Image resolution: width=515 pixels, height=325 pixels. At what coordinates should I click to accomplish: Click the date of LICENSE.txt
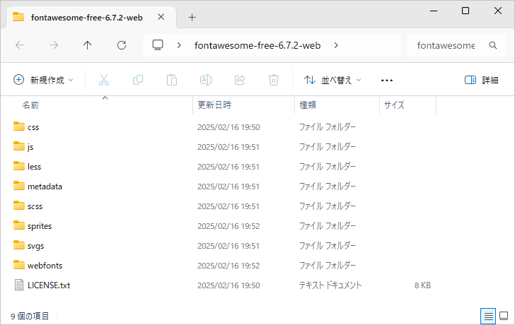(228, 285)
